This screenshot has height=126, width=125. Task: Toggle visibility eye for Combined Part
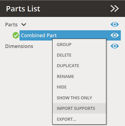[x=115, y=35]
